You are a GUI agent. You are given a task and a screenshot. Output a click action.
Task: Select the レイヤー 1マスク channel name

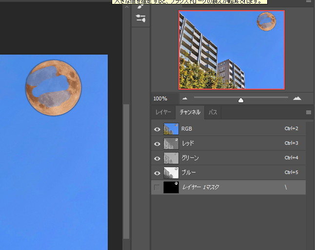200,187
